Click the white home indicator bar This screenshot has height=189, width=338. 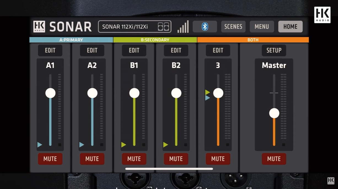[x=169, y=169]
